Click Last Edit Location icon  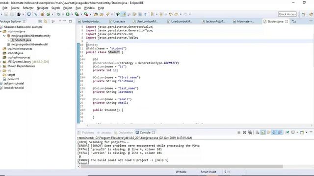pyautogui.click(x=170, y=14)
